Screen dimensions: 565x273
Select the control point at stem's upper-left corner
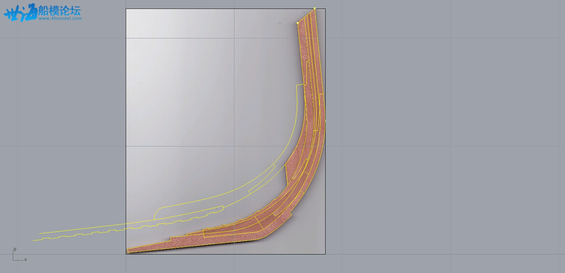coord(297,23)
